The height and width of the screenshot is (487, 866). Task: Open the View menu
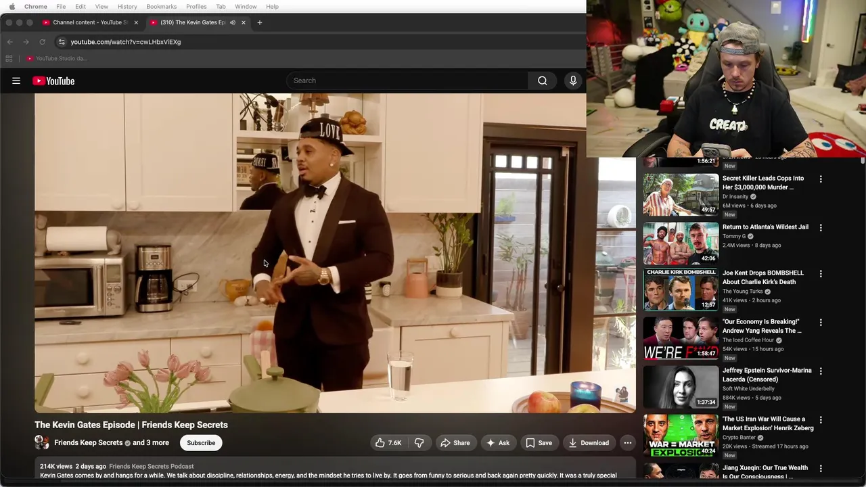click(101, 7)
